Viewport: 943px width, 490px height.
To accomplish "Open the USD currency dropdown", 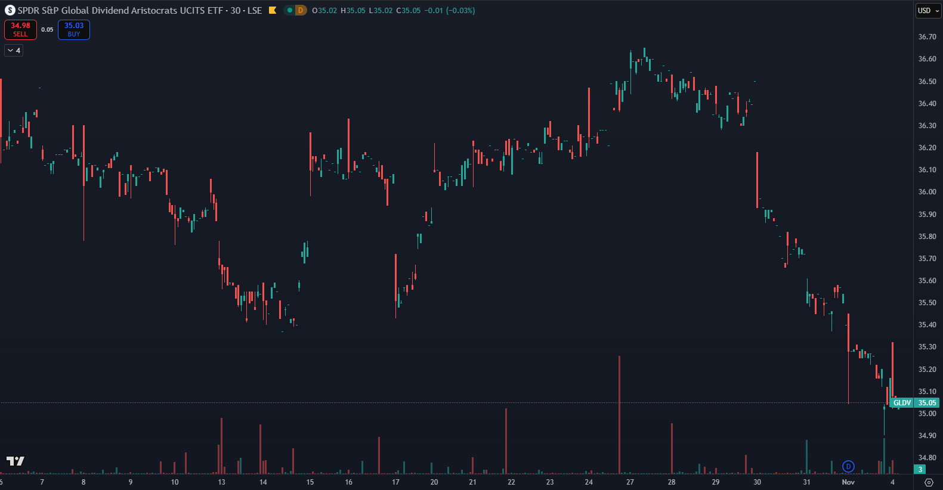I will (927, 11).
